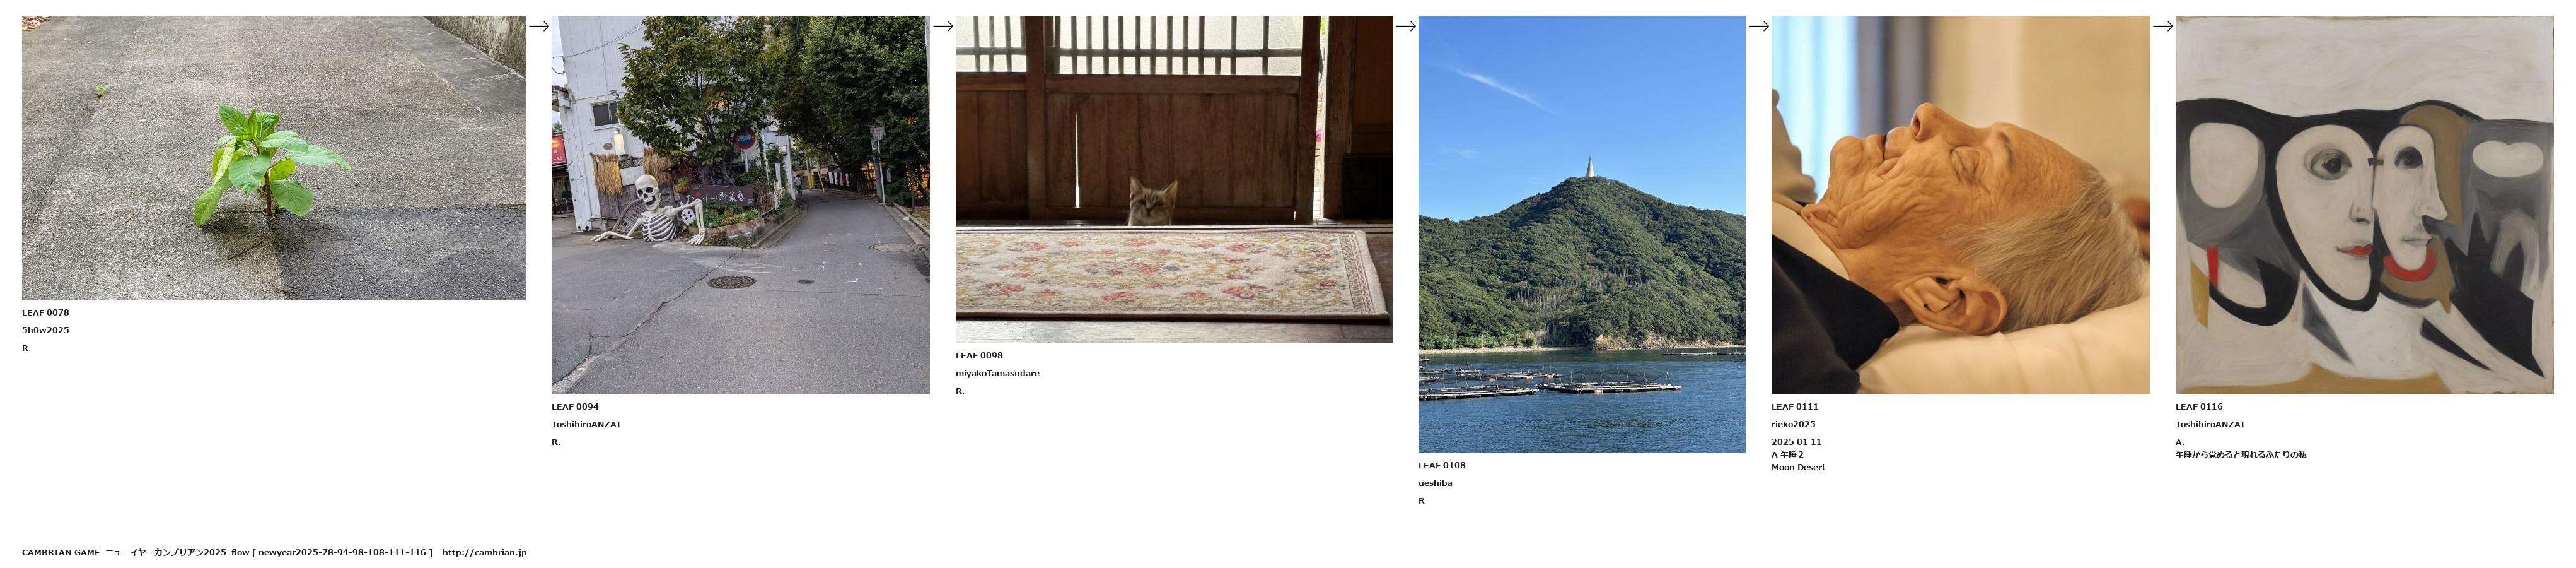
Task: Click the LEAF 0094 label
Action: pos(575,406)
